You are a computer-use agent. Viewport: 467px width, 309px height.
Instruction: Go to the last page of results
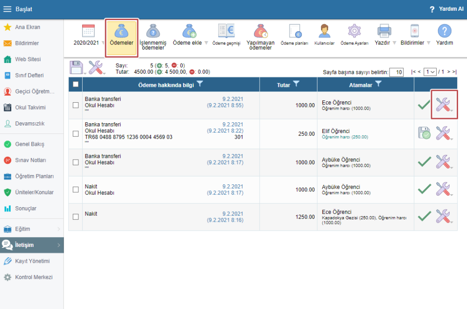(x=454, y=72)
